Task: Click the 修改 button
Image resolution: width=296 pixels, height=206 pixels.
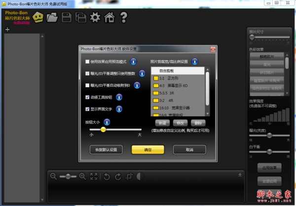Action: click(180, 123)
